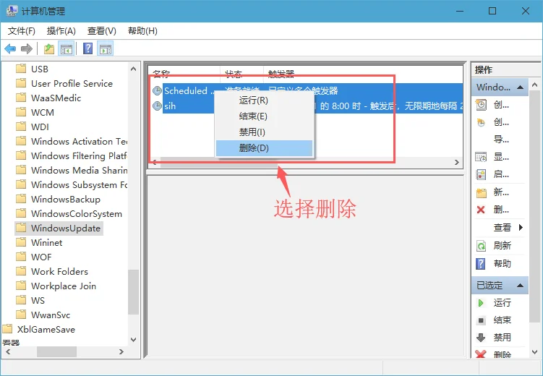Click the create basic task icon
The height and width of the screenshot is (376, 543).
[x=481, y=105]
